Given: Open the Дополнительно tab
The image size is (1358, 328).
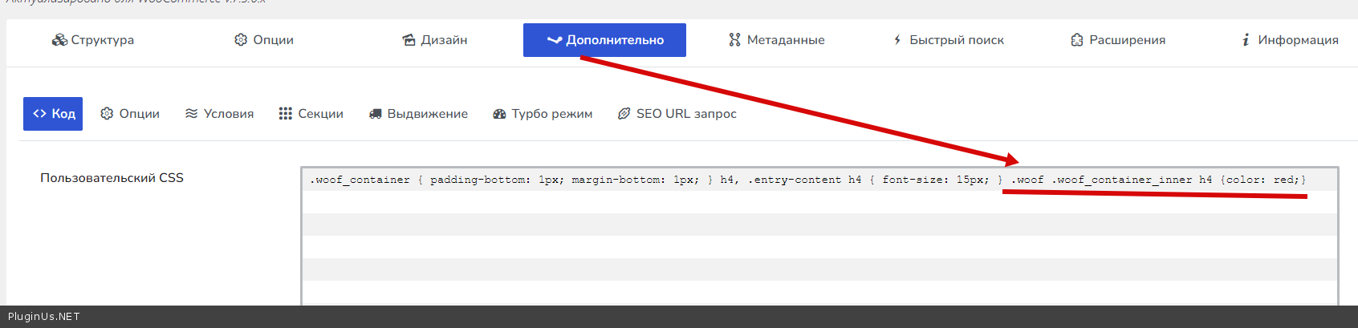Looking at the screenshot, I should click(x=604, y=40).
